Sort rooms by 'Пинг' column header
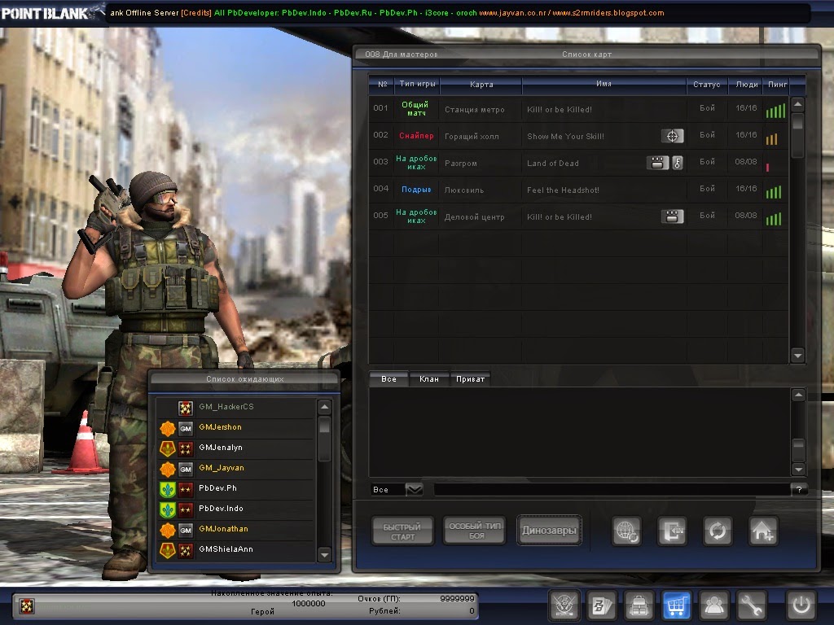Image resolution: width=834 pixels, height=625 pixels. 777,84
